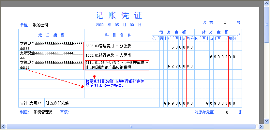Select the 1002.01银行存款 - 人民币 account cell
Image resolution: width=270 pixels, height=130 pixels.
(118, 55)
